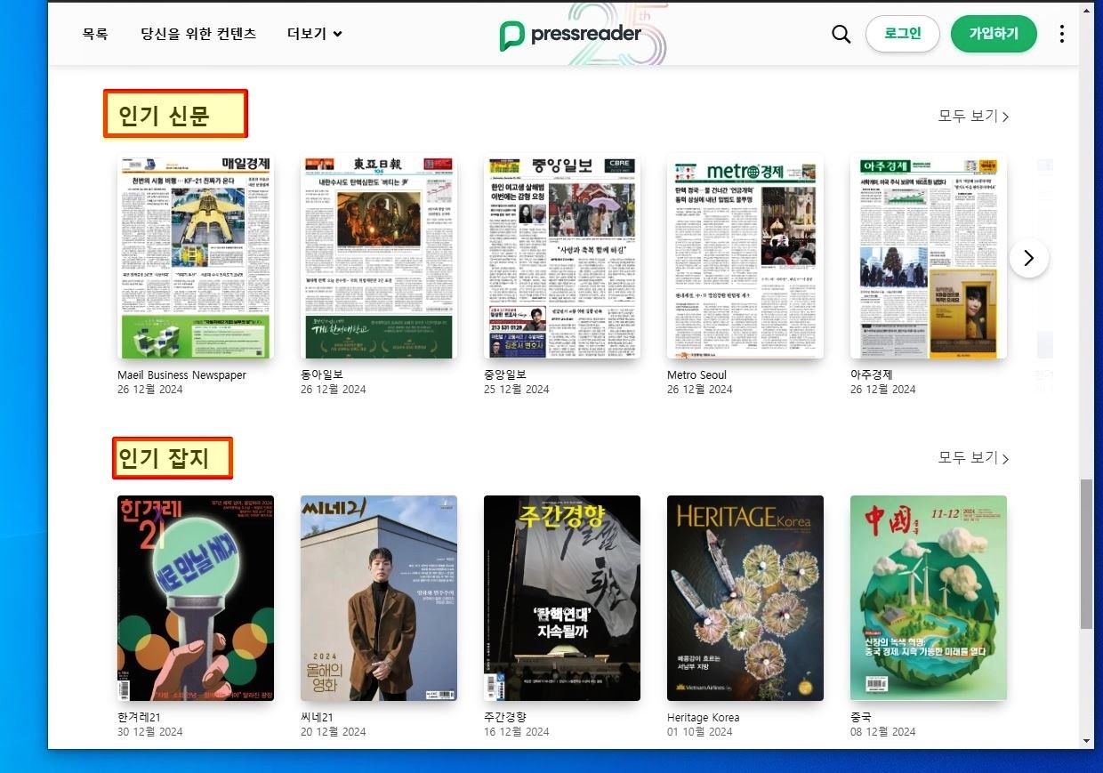Click the 동아일보 title below cover
This screenshot has width=1103, height=773.
(x=322, y=374)
